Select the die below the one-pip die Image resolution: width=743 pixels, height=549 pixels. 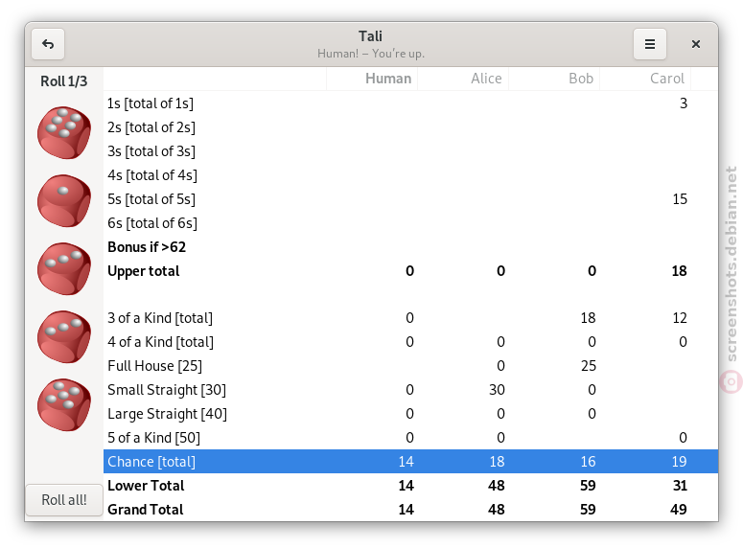[64, 269]
